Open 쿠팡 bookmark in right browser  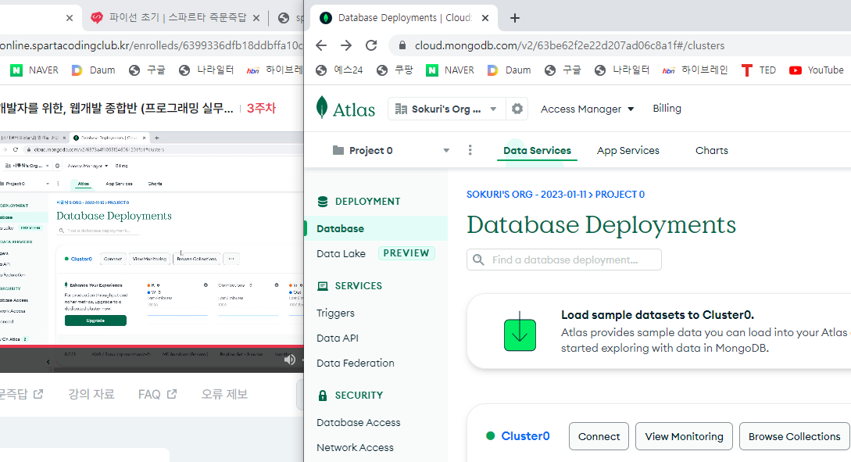tap(395, 70)
